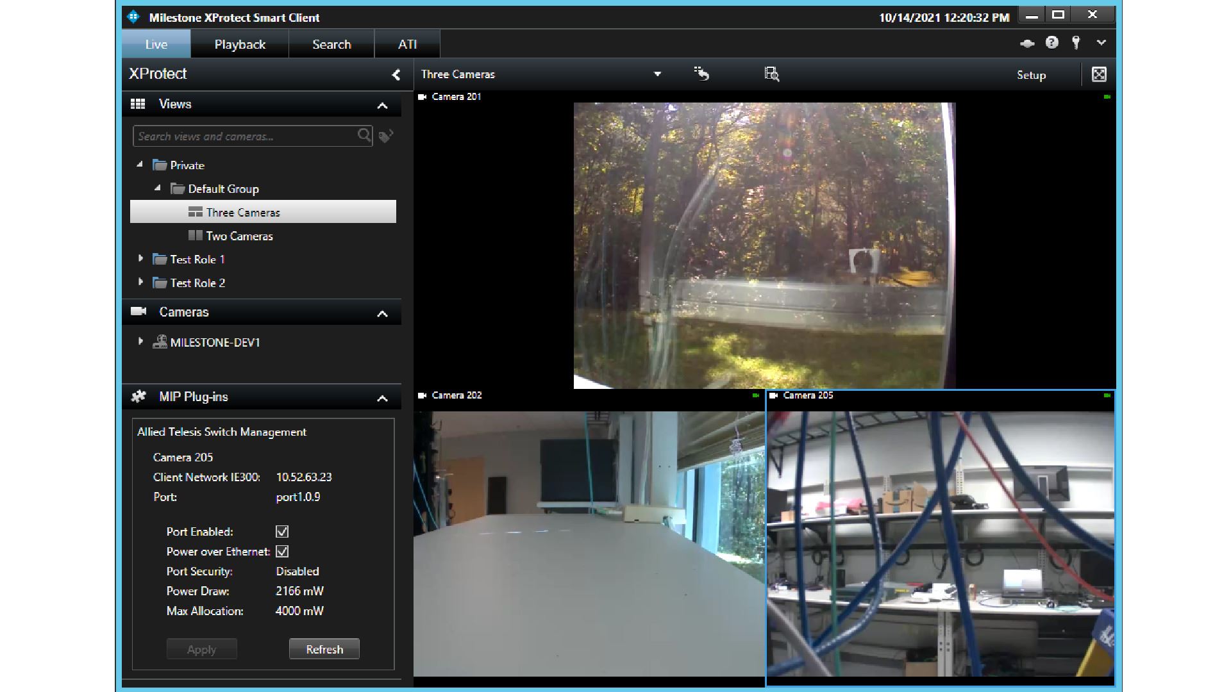Open the top-right chevron menu
The height and width of the screenshot is (692, 1231).
click(1101, 42)
